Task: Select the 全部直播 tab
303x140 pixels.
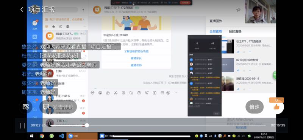Action: [216, 31]
